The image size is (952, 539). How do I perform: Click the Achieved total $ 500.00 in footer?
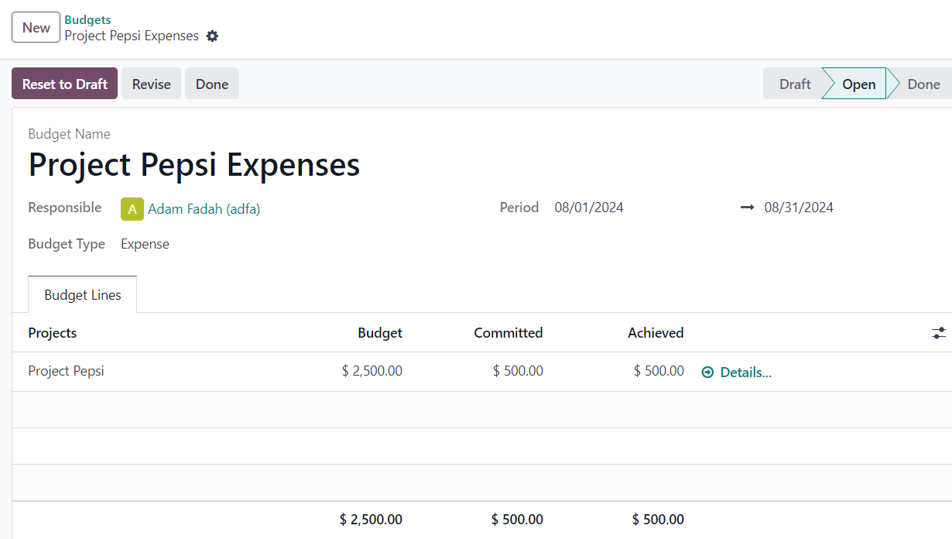pyautogui.click(x=658, y=520)
